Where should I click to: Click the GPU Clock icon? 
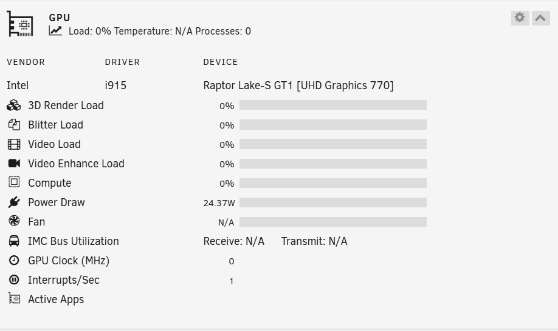pos(14,261)
